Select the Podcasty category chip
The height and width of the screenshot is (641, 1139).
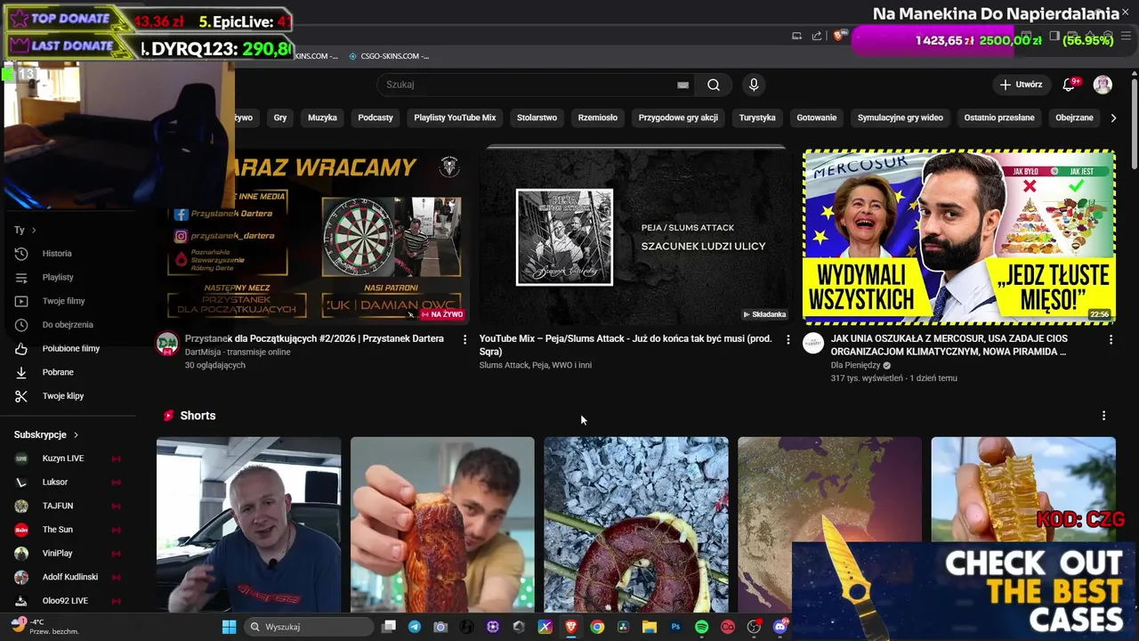point(376,118)
